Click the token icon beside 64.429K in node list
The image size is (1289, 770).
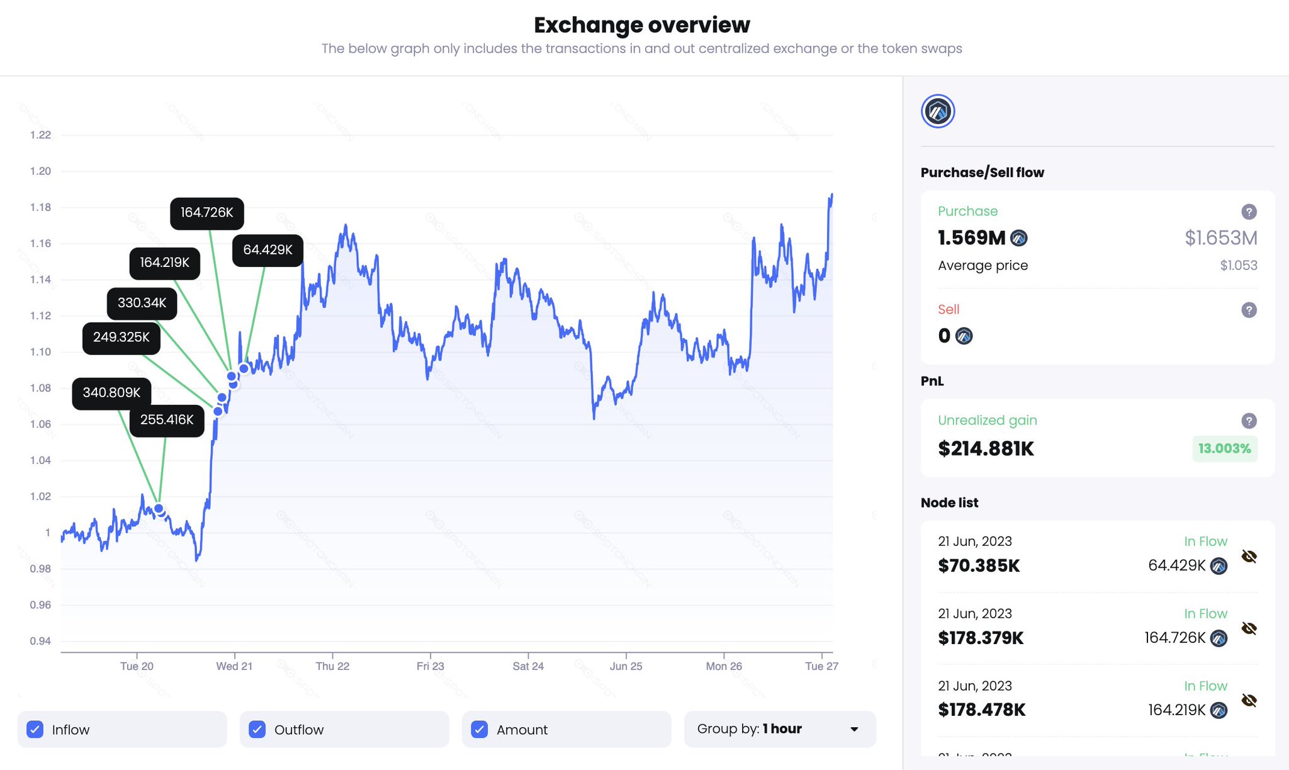tap(1219, 566)
